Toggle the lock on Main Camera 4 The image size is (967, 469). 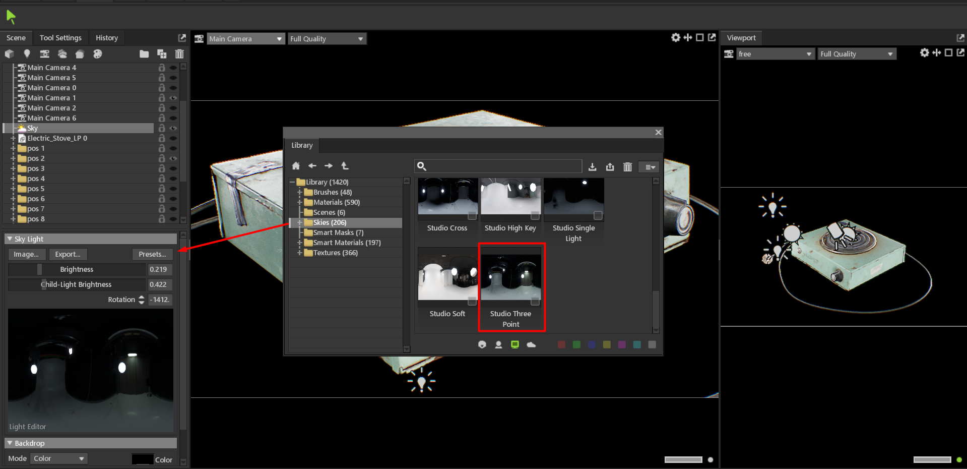162,68
